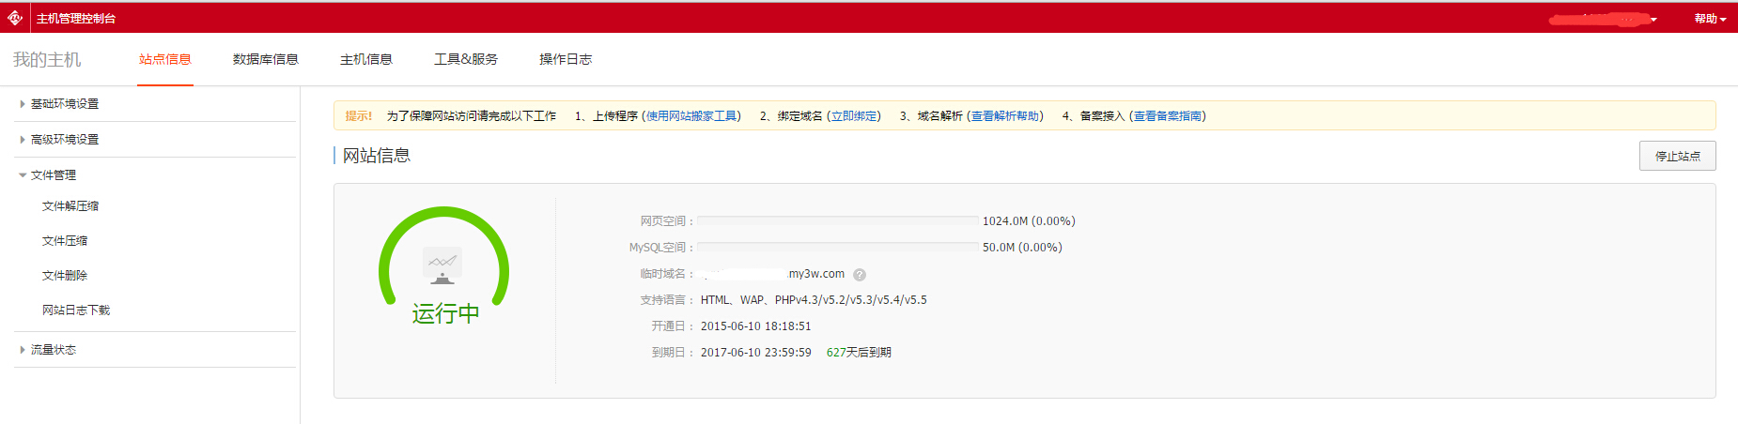Expand the 流量状态 section
Image resolution: width=1738 pixels, height=424 pixels.
click(x=53, y=350)
